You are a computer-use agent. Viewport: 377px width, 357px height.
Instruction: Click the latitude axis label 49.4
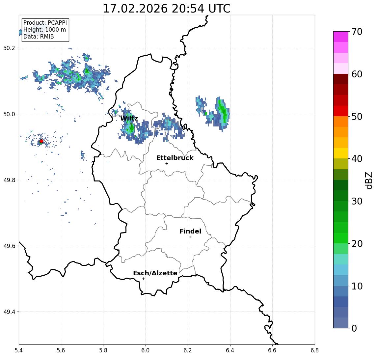point(9,312)
